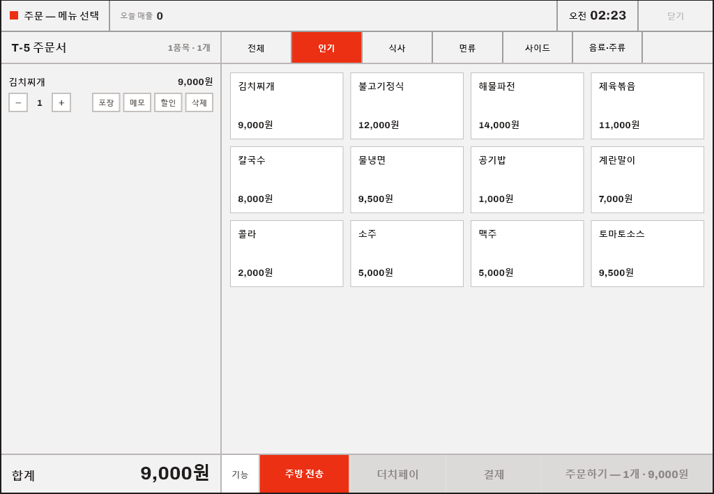Viewport: 714px width, 494px height.
Task: Add 제육볶음 to the order
Action: [x=648, y=106]
